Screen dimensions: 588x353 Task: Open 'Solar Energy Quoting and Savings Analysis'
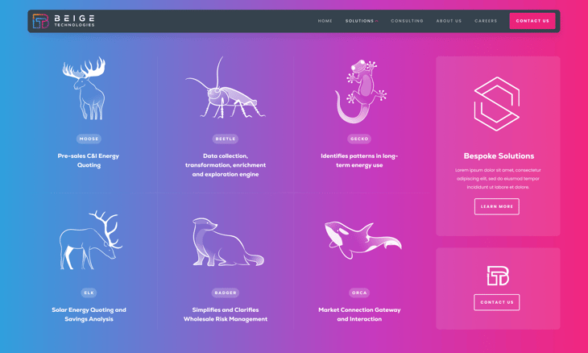[x=89, y=314]
